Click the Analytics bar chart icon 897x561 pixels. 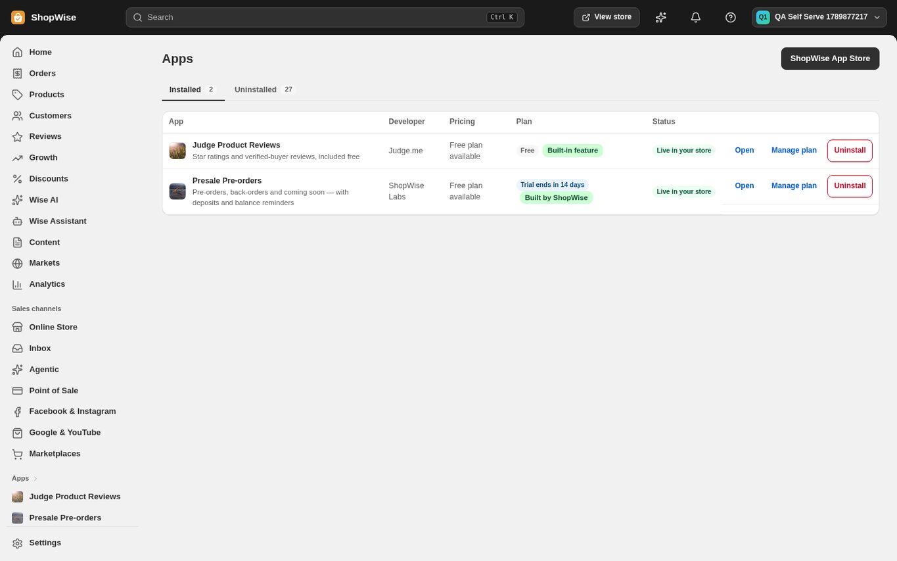tap(18, 284)
